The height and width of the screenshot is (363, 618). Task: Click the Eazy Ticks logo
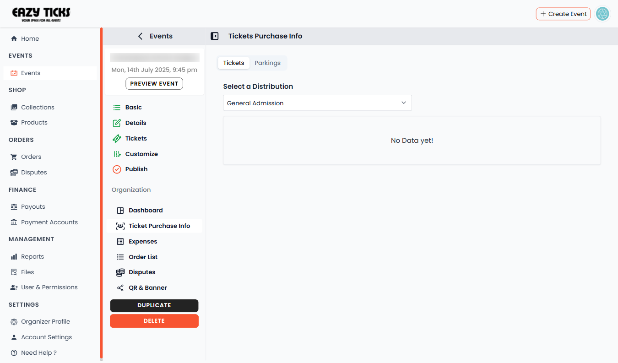41,14
